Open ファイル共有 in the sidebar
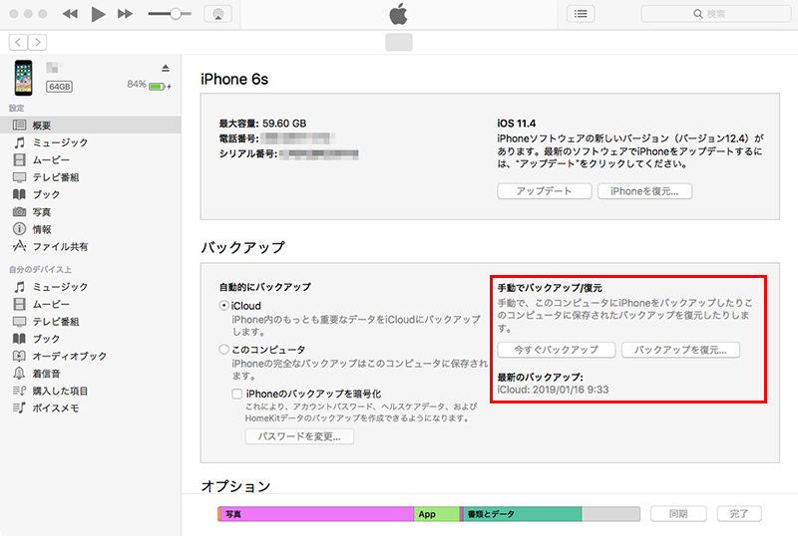Viewport: 798px width, 536px height. point(90,246)
